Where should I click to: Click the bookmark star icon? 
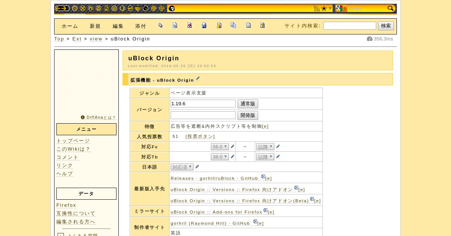(324, 8)
